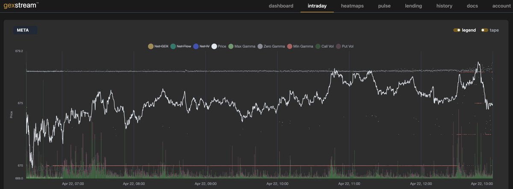Click the 675 price axis value
Image resolution: width=513 pixels, height=189 pixels.
click(x=20, y=103)
